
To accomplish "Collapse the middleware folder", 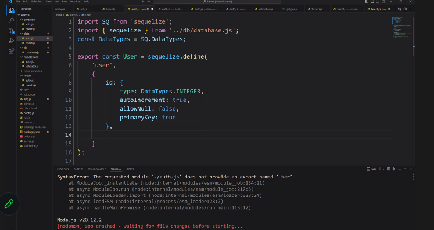I will coord(31,57).
